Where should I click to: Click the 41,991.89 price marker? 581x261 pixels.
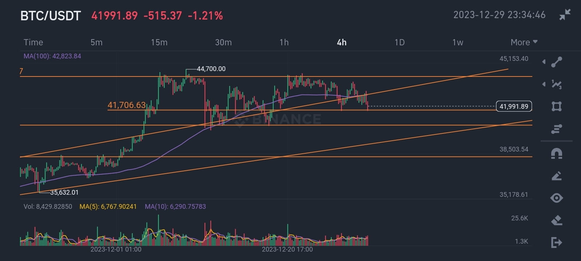pos(514,106)
